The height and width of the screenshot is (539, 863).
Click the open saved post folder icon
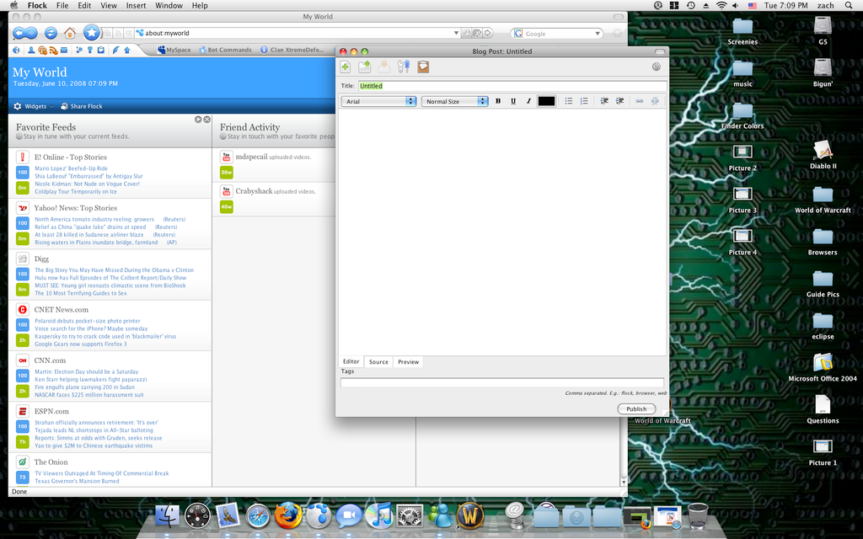tap(364, 67)
